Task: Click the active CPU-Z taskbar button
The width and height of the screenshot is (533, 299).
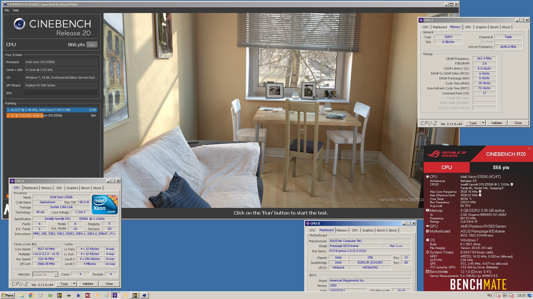Action: coord(115,295)
